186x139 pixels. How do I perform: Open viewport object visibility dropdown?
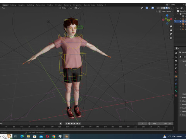tap(143, 8)
